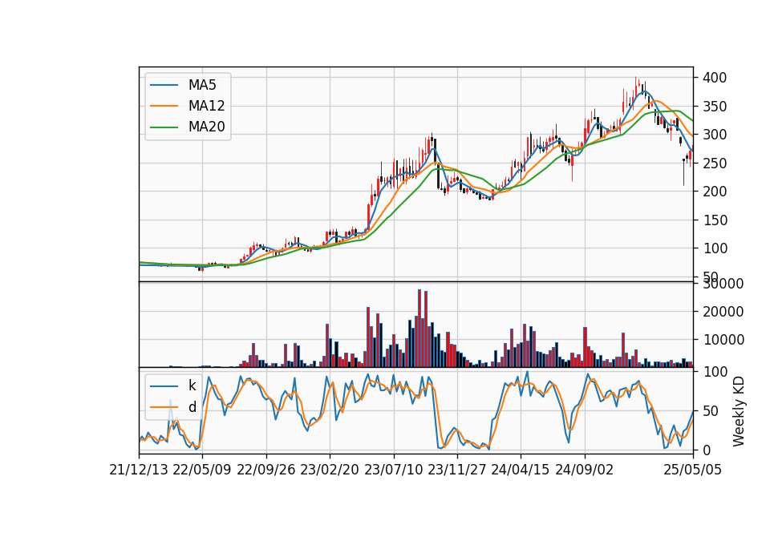Click the 23/11/27 date tick label
The height and width of the screenshot is (553, 770).
(x=456, y=470)
